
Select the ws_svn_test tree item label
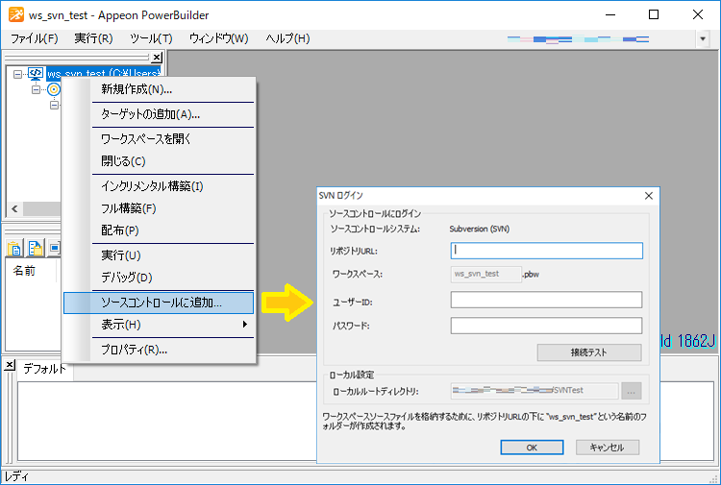click(104, 74)
